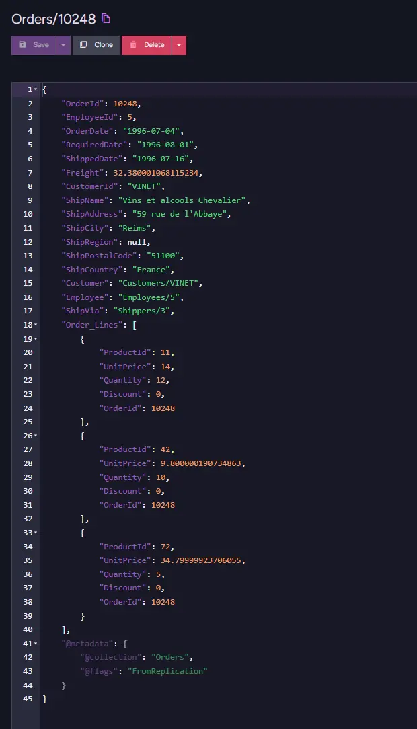Click the @flags value "FromReplication"
The width and height of the screenshot is (417, 729).
tap(167, 671)
